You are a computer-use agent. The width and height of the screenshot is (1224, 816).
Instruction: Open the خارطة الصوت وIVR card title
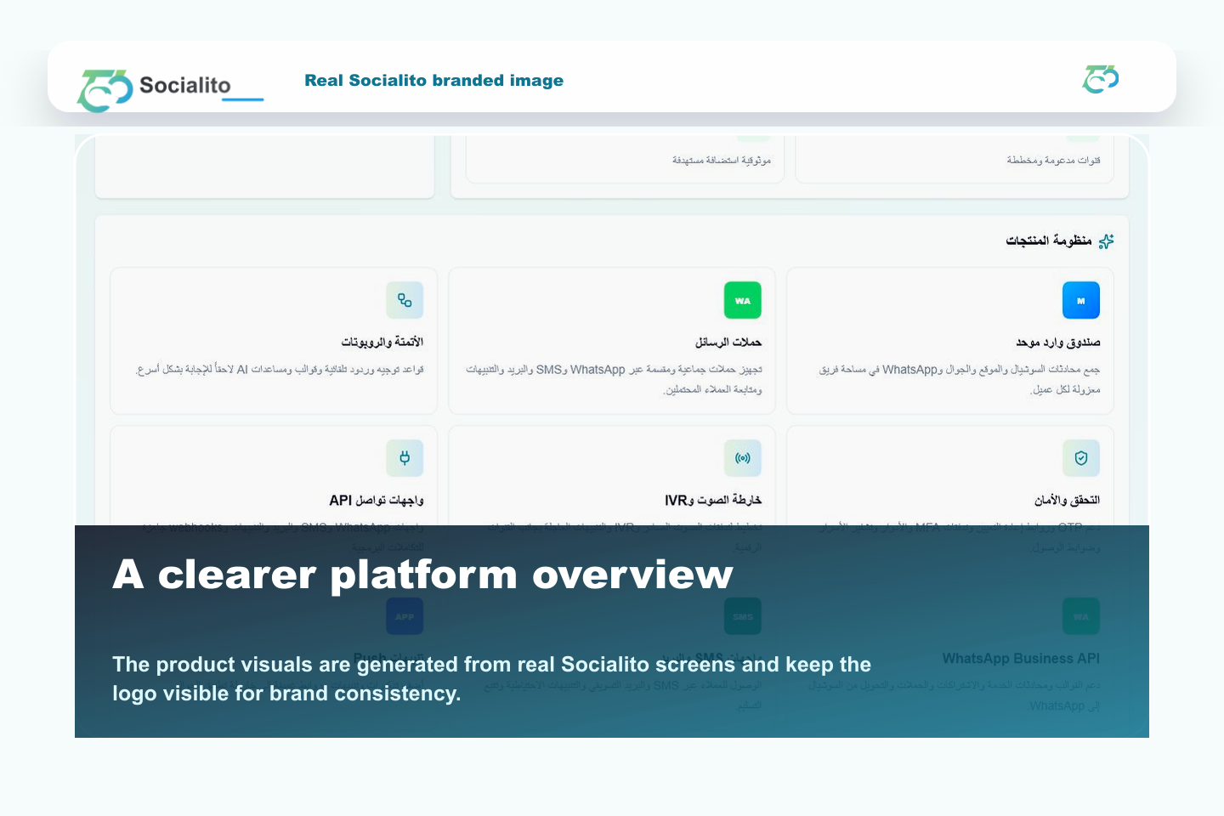coord(713,500)
